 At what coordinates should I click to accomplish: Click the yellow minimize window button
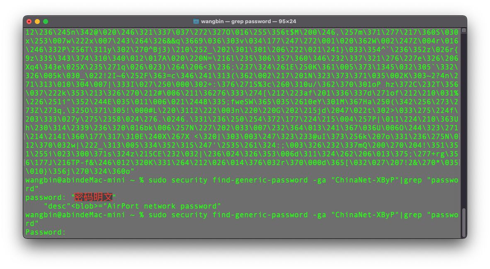pyautogui.click(x=37, y=22)
